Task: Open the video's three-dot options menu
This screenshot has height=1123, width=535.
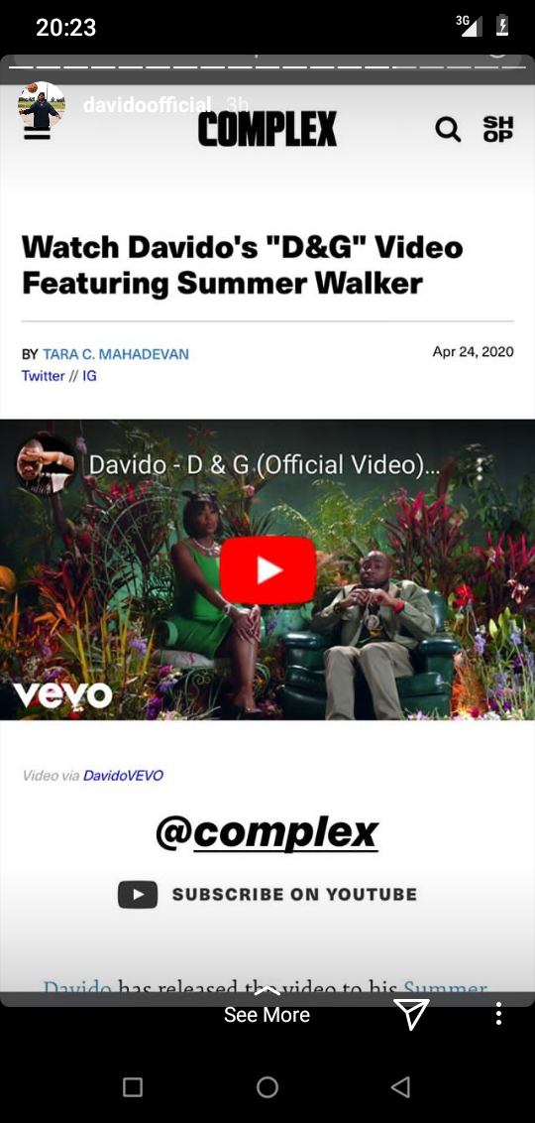Action: (480, 468)
